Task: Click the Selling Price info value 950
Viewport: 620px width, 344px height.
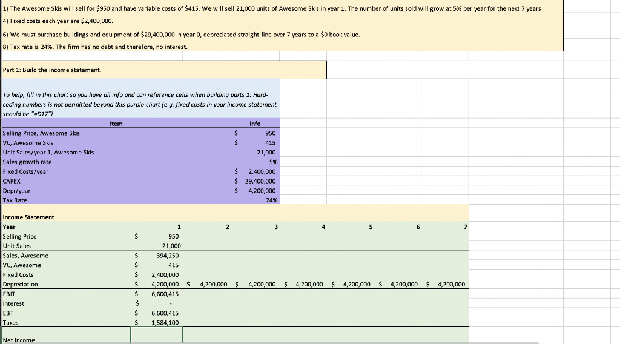Action: pos(255,133)
